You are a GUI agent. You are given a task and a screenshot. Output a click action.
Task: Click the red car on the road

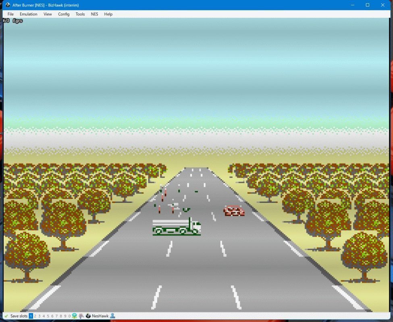click(x=234, y=211)
